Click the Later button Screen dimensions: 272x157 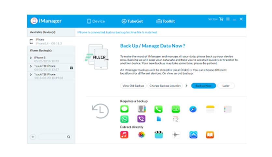226,86
